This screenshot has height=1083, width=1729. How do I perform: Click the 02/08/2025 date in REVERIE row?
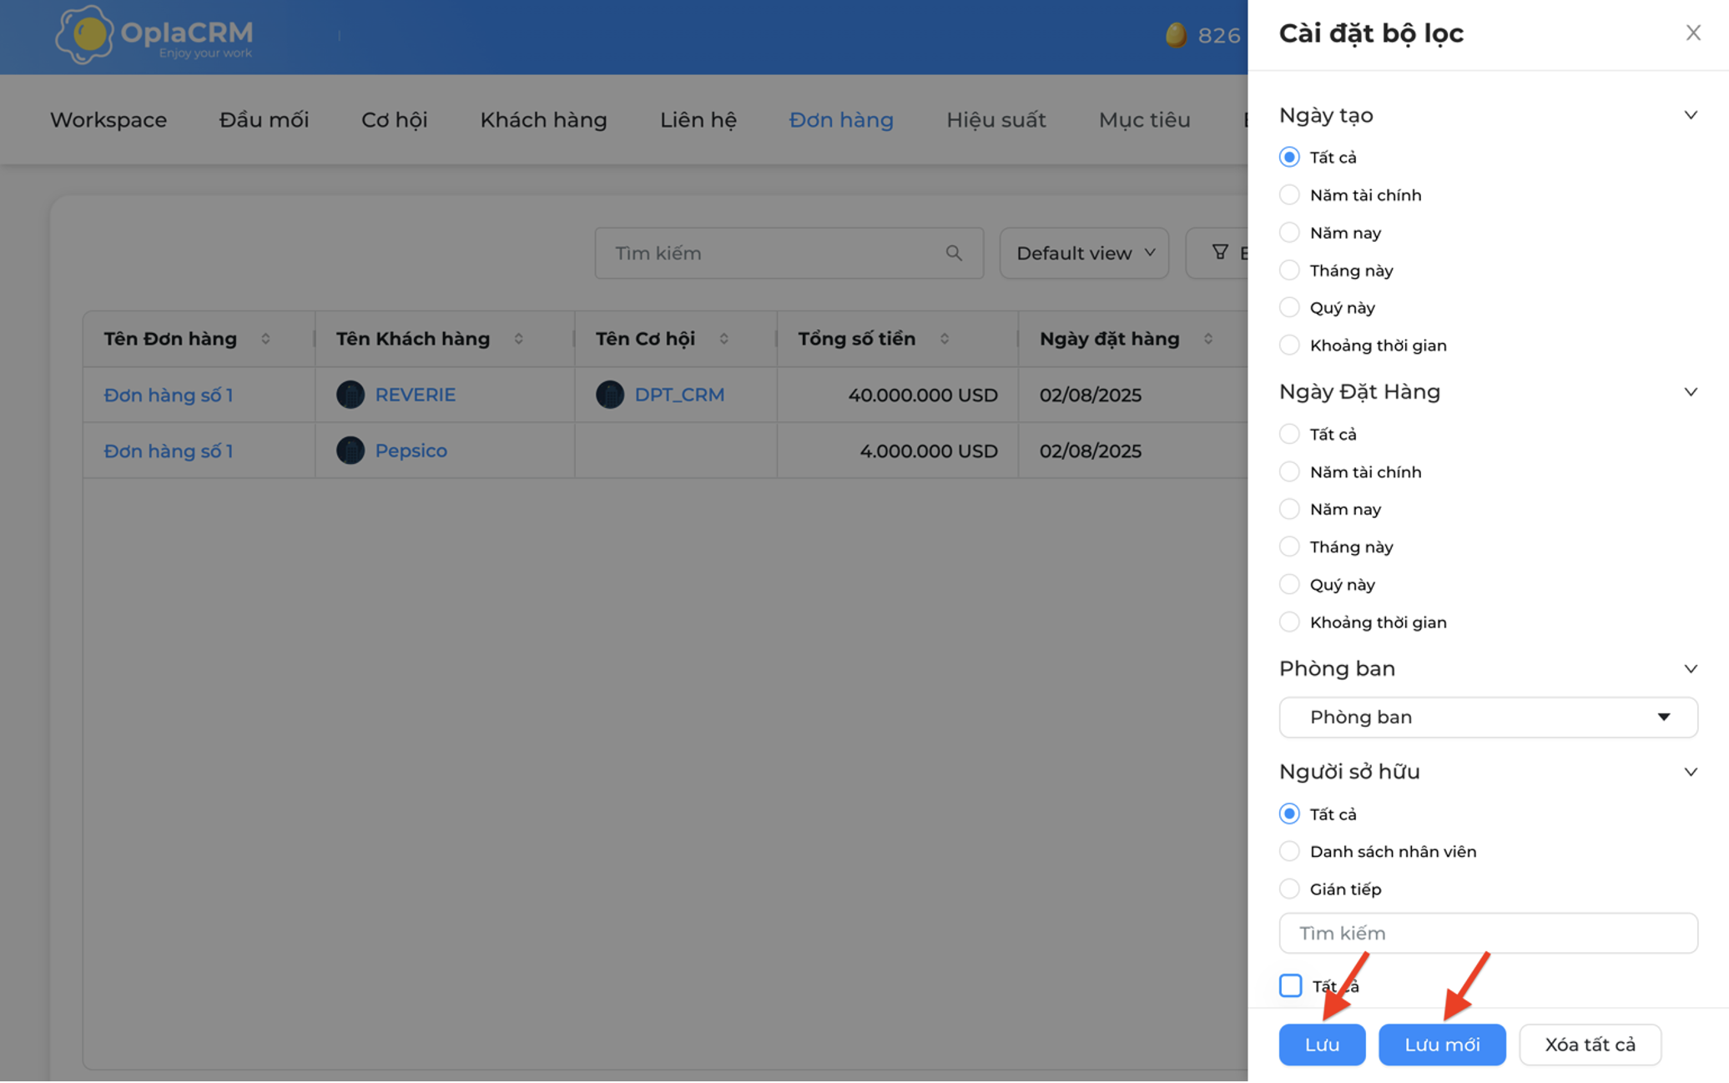[x=1090, y=395]
